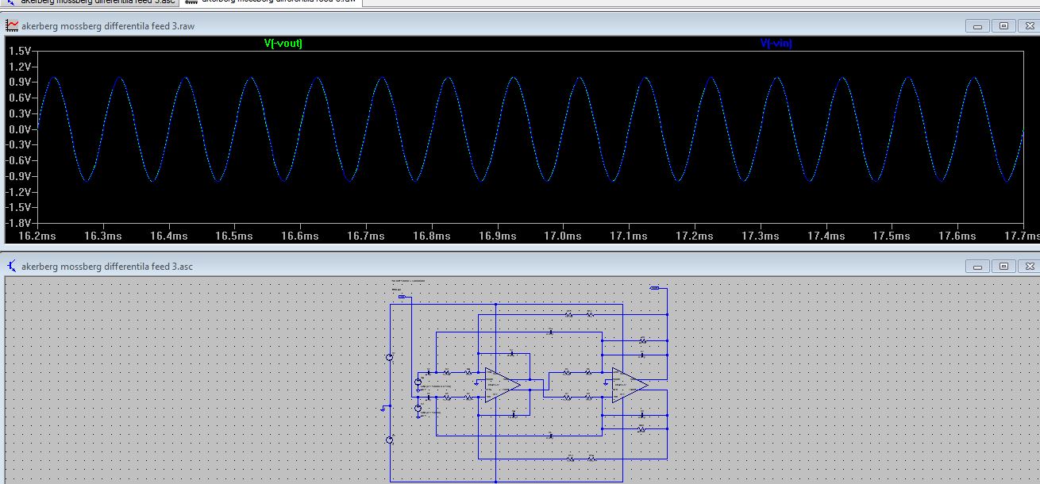
Task: Select the V(-vout) trace label
Action: (283, 44)
